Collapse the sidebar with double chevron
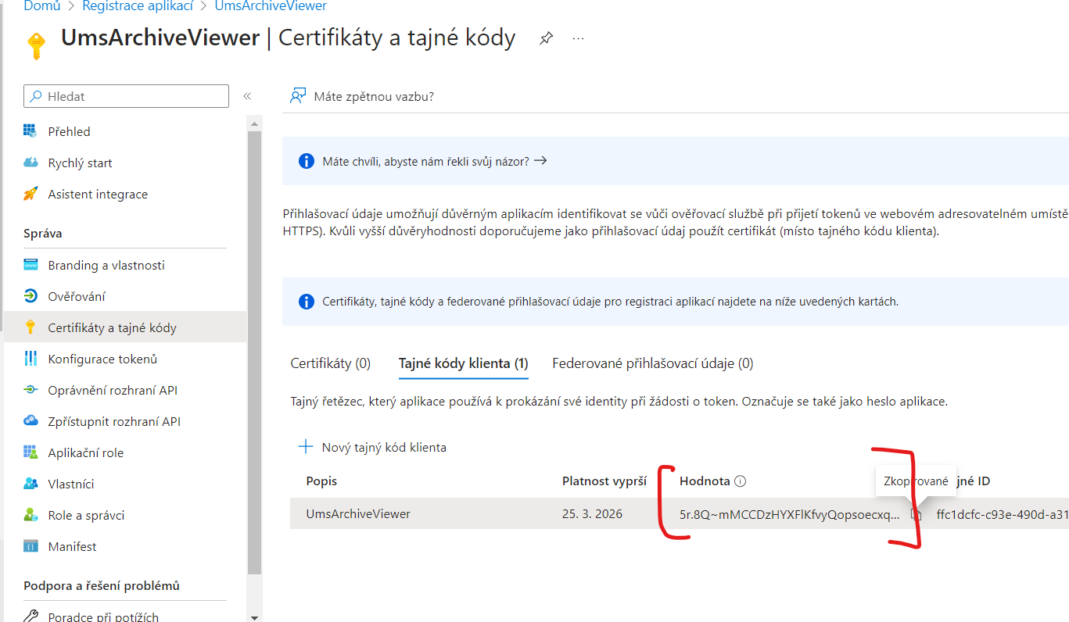Viewport: 1069px width, 622px height. 247,96
